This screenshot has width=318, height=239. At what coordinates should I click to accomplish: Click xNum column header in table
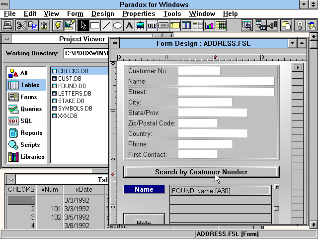click(50, 190)
